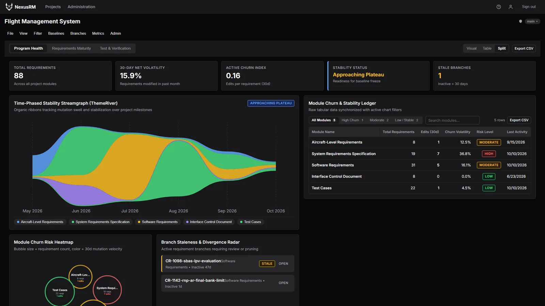Sort ledger by Churn Volatility column
Screen dimensions: 545x306
coord(457,132)
